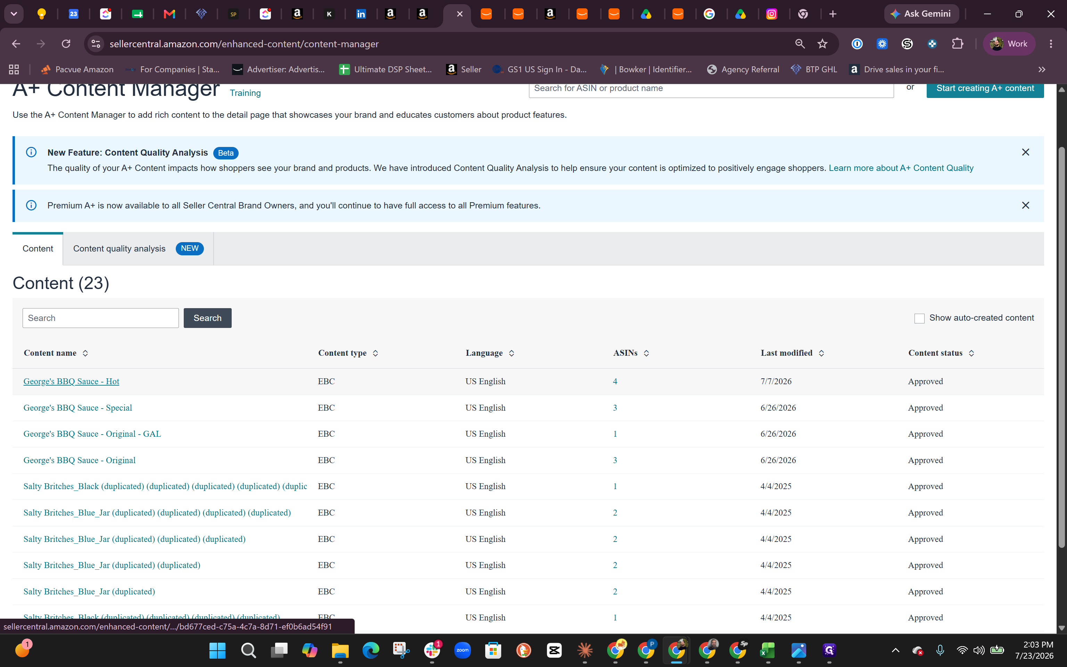
Task: Open the Work profile button
Action: click(x=1009, y=44)
